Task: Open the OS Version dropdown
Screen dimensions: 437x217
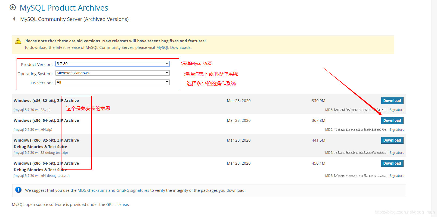Action: point(113,82)
